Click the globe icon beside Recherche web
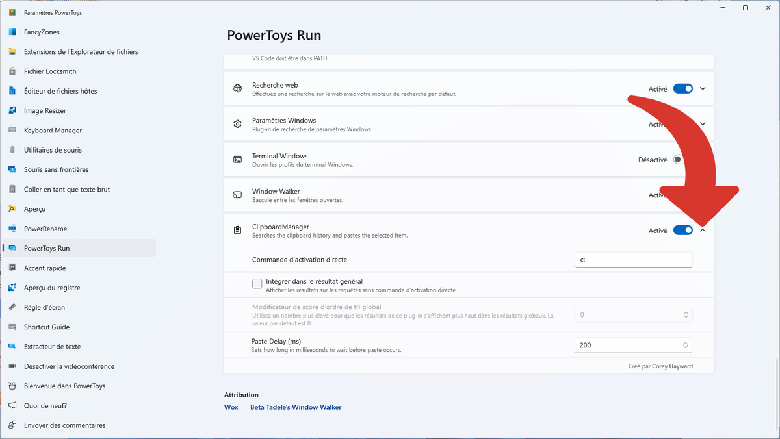780x439 pixels. [238, 89]
